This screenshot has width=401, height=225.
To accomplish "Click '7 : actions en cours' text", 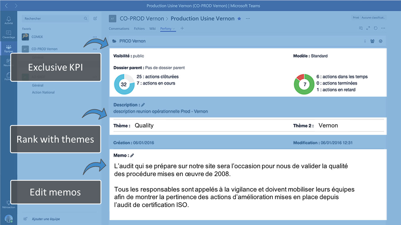I will pos(156,83).
